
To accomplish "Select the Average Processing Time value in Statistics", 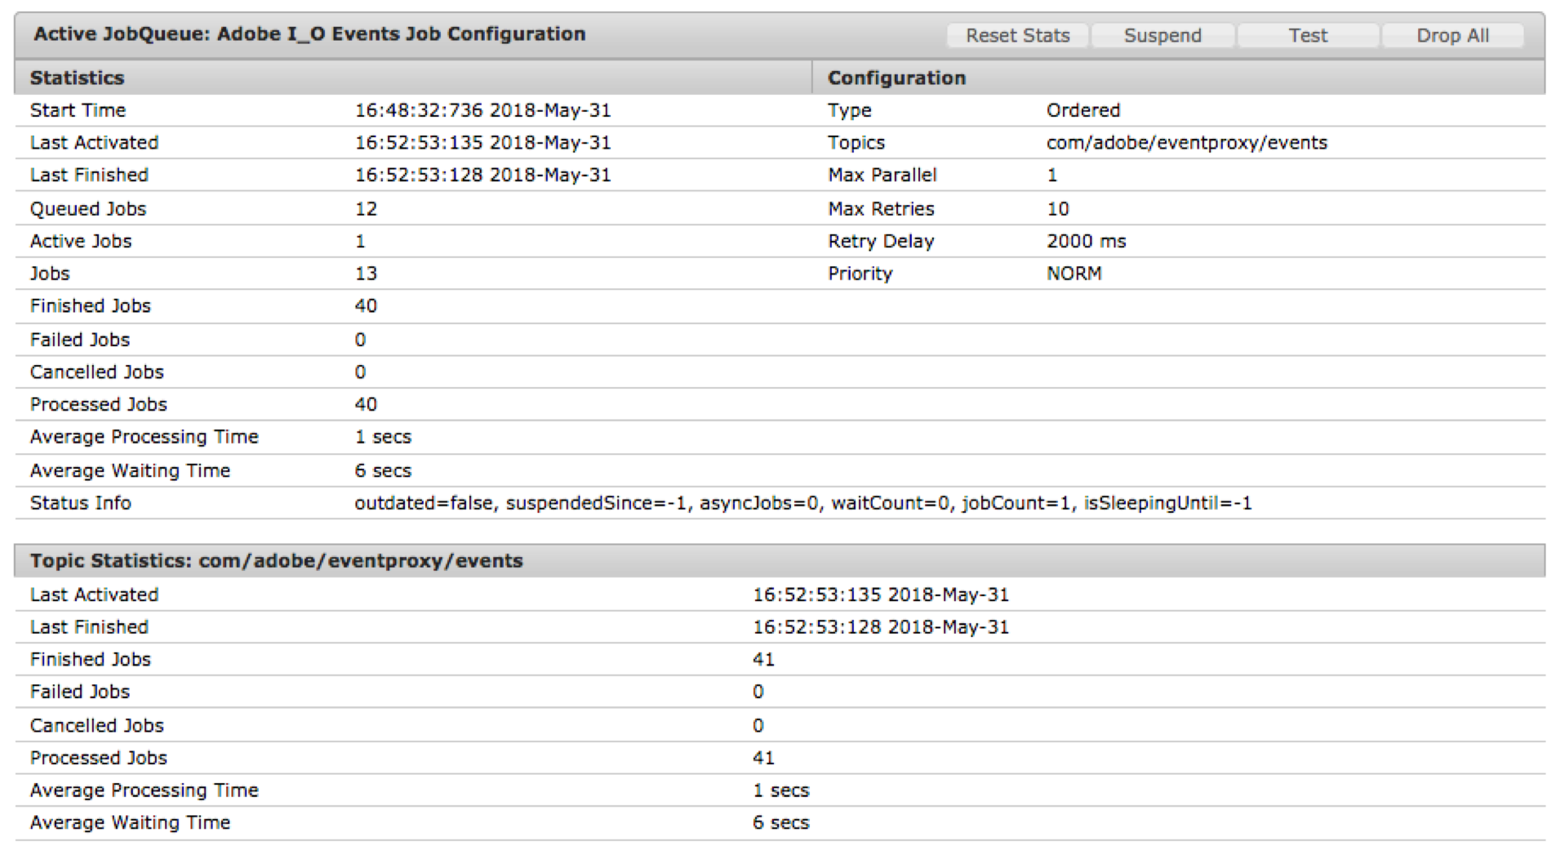I will (383, 437).
